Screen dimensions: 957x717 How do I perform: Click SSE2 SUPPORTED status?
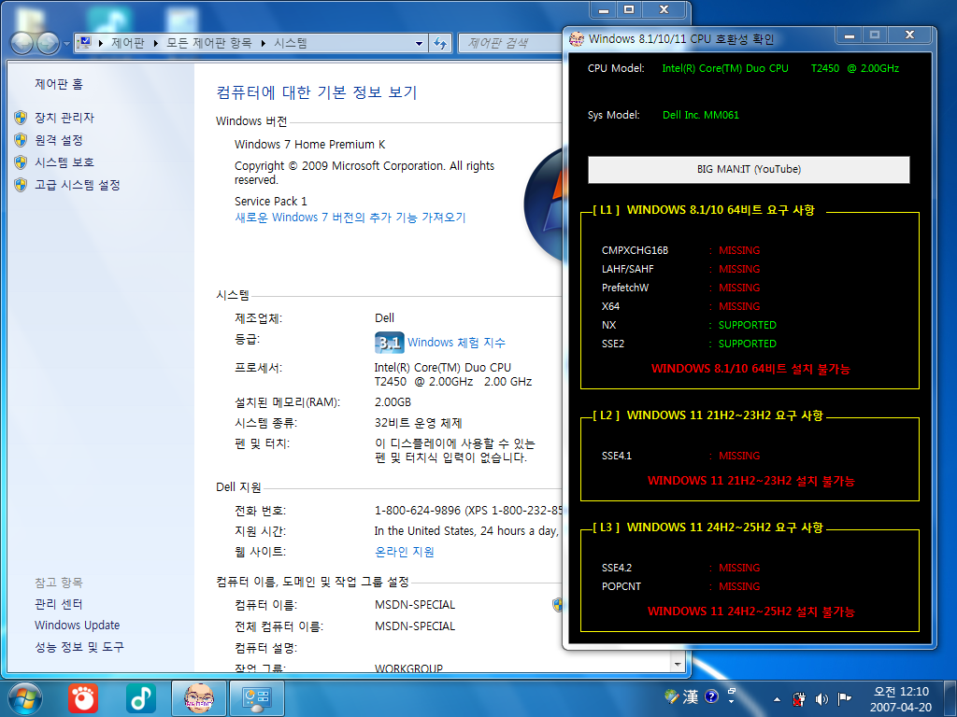click(747, 344)
